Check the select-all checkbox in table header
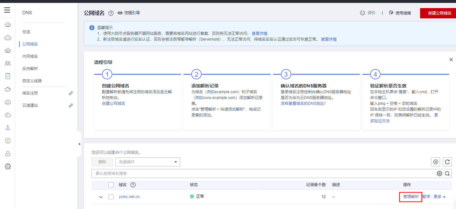456x209 pixels. (111, 185)
